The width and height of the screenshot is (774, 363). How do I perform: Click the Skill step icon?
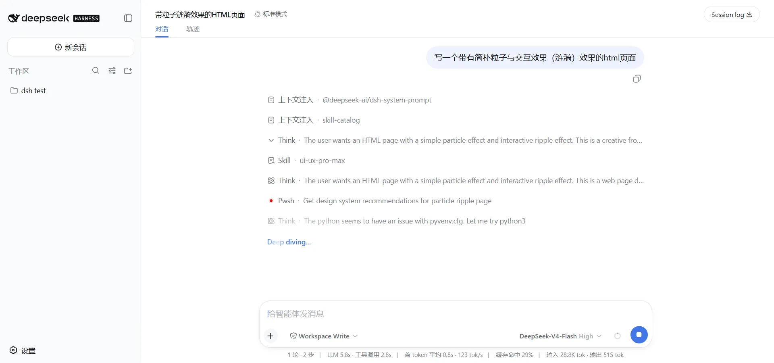click(x=271, y=161)
